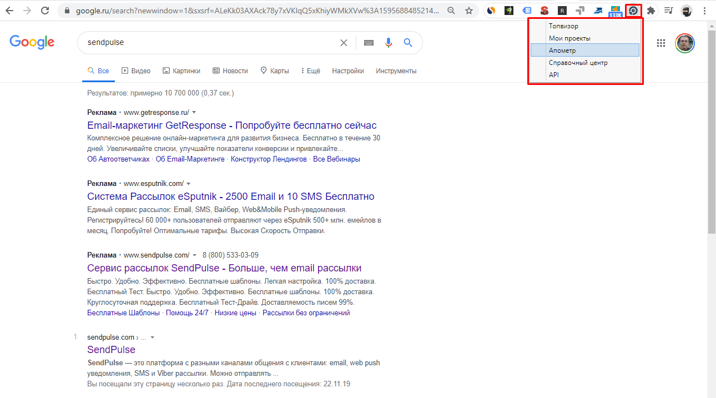Click the Topvisor extension icon
The height and width of the screenshot is (398, 716).
tap(633, 11)
